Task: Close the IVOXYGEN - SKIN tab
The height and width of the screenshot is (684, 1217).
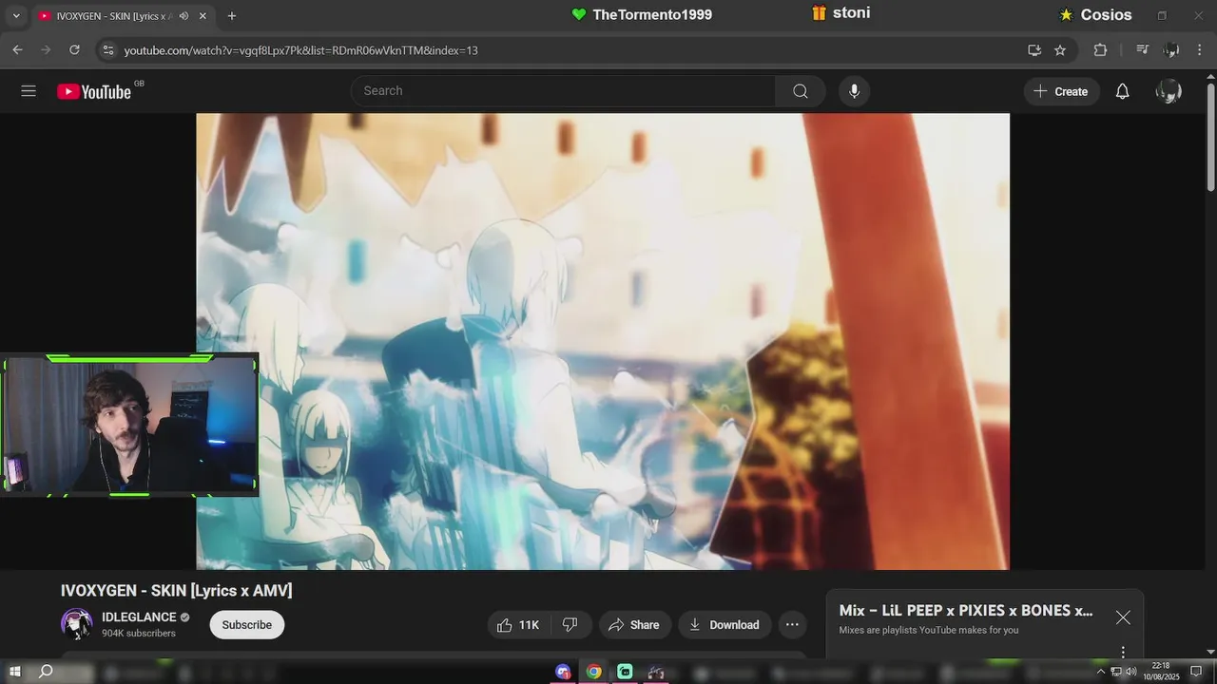Action: 203,16
